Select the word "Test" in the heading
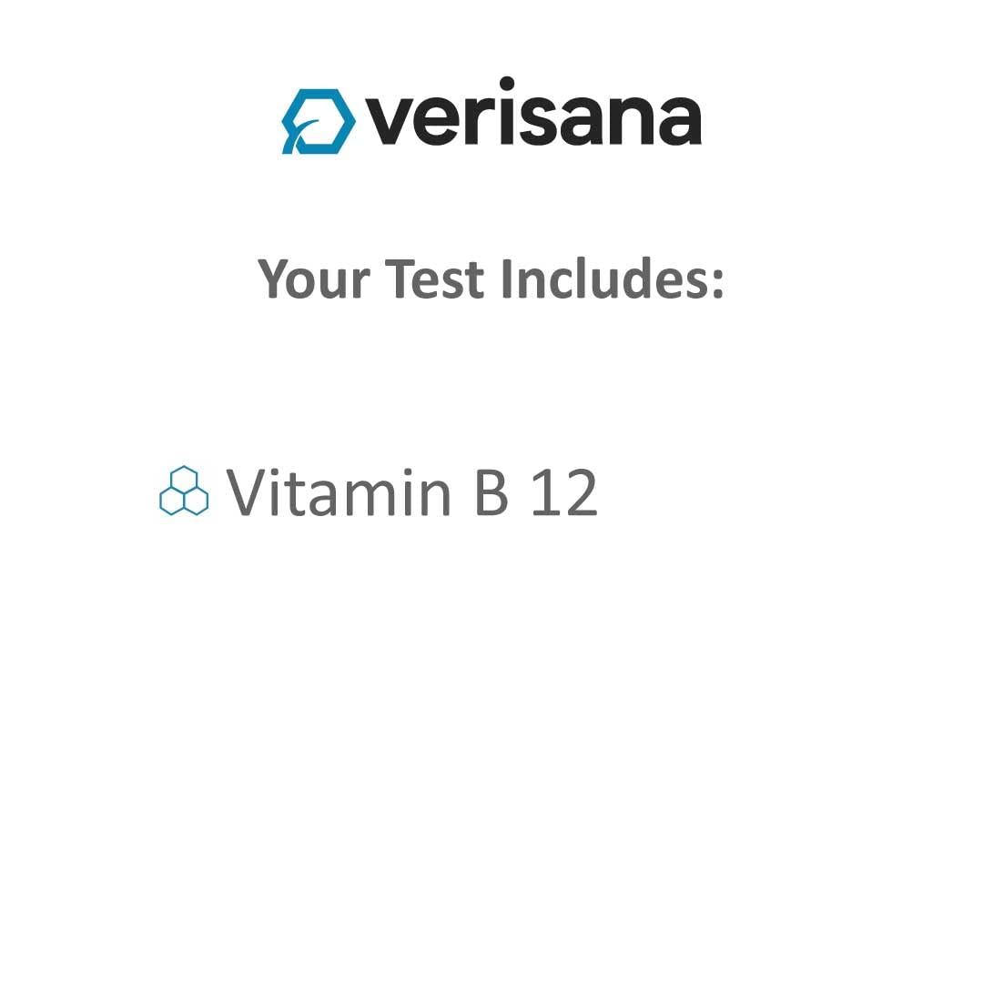Viewport: 983px width, 983px height. [x=434, y=279]
